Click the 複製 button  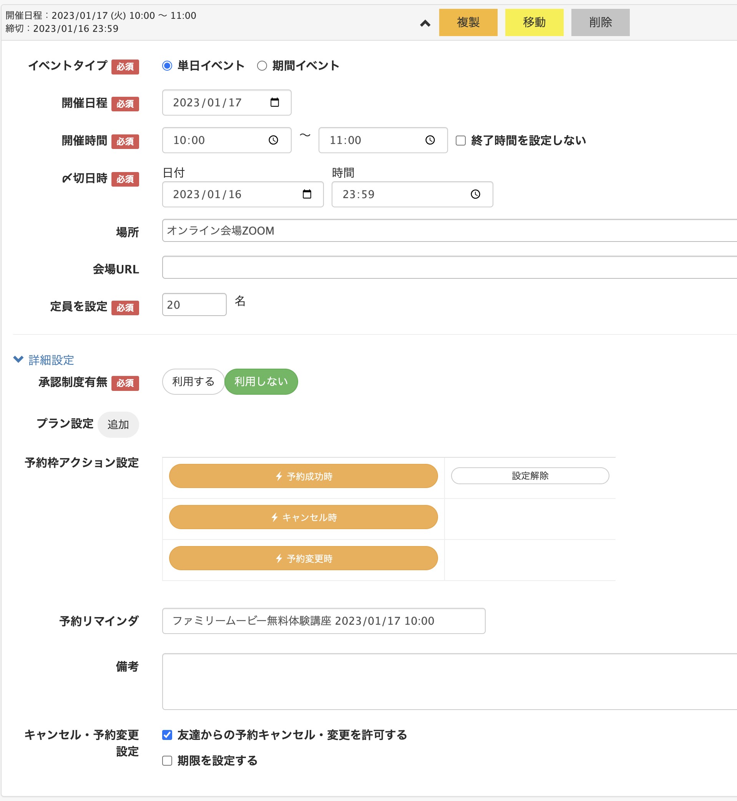tap(468, 22)
